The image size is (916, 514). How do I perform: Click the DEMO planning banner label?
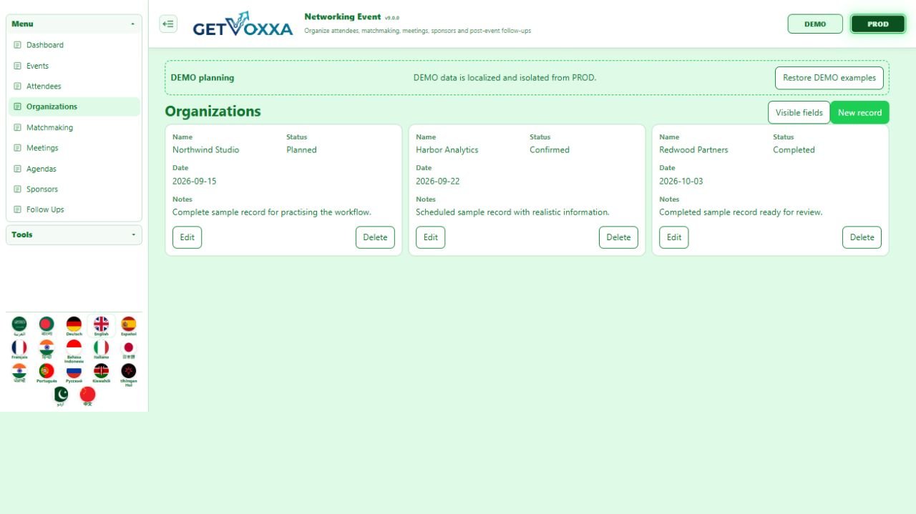point(202,78)
